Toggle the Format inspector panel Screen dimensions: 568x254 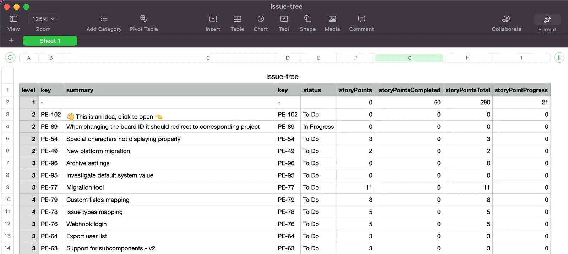547,19
